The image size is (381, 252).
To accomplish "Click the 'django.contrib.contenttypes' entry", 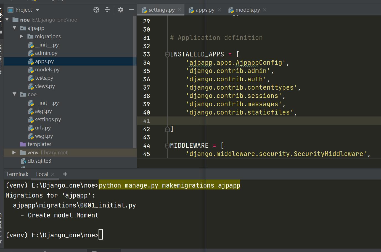I will 241,88.
